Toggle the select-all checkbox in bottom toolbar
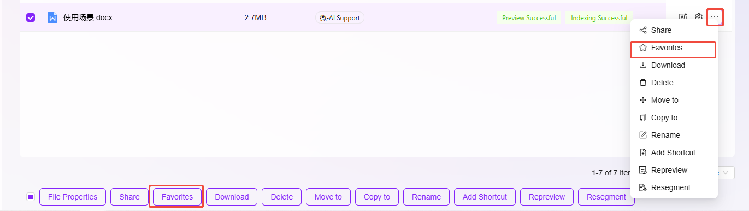Viewport: 749px width, 211px height. coord(31,197)
